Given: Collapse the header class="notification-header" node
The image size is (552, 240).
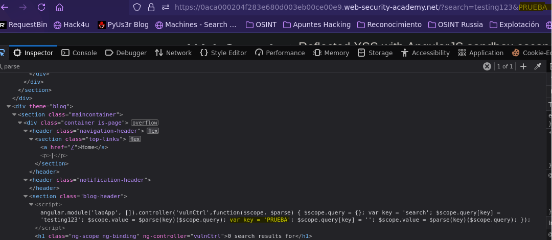Looking at the screenshot, I should [26, 180].
